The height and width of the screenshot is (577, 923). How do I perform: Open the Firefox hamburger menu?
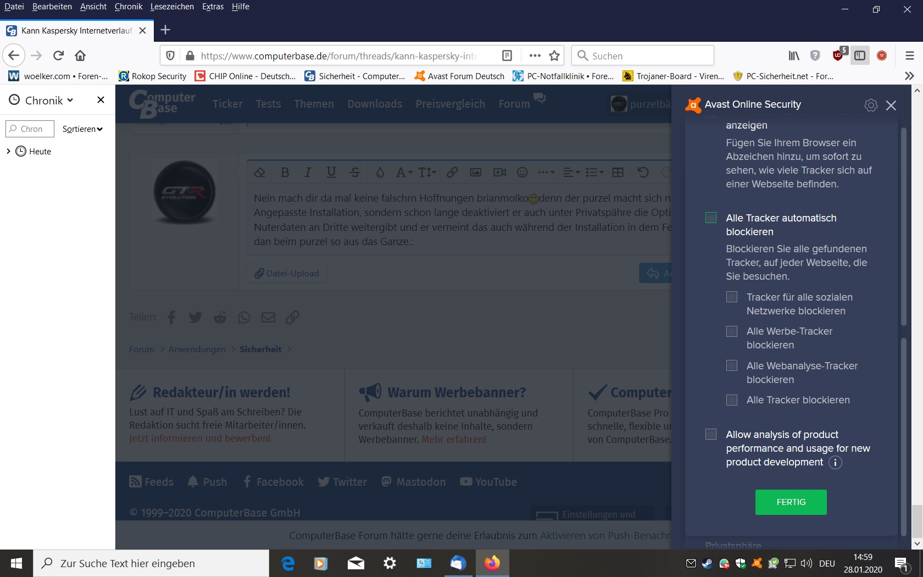coord(910,56)
